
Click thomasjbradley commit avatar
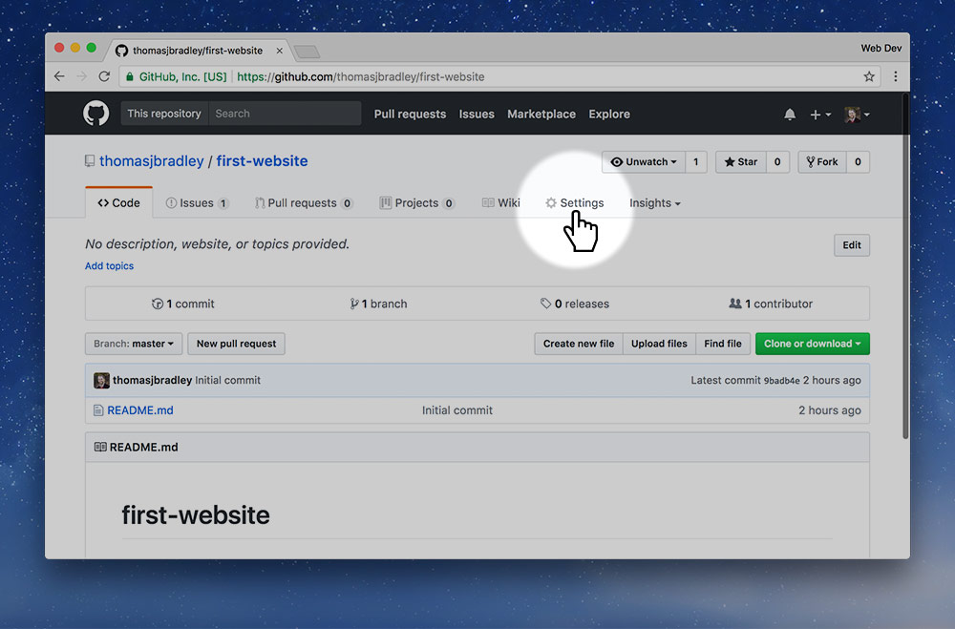click(x=101, y=381)
